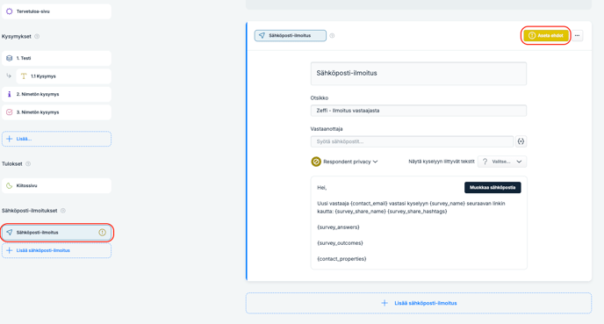Open the Kiitossivu result page
The width and height of the screenshot is (604, 324).
tap(56, 185)
